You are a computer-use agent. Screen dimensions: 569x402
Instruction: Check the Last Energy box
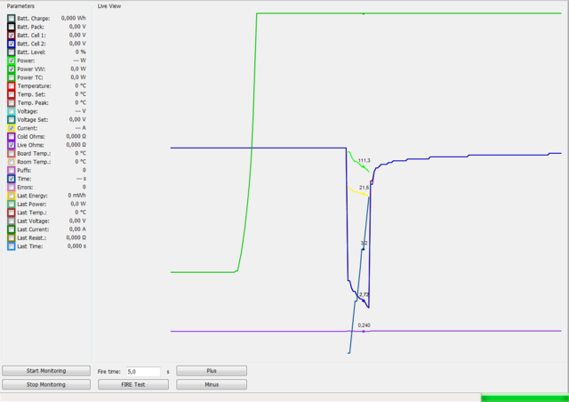pos(11,196)
